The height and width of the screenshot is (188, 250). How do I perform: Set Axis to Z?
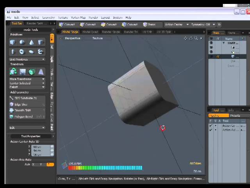(50, 164)
